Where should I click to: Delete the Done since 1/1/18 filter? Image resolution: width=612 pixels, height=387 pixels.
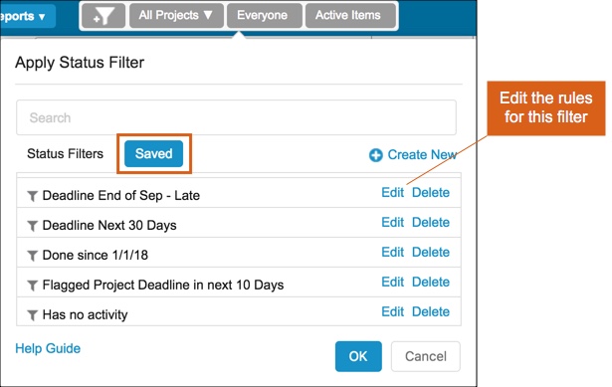point(431,253)
